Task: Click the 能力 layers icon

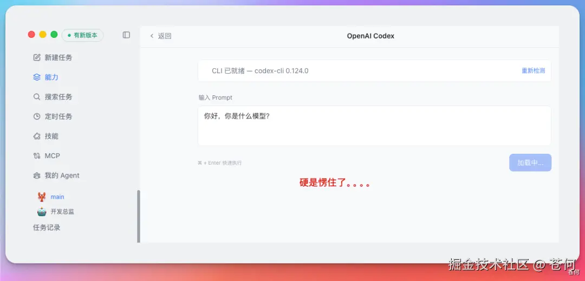Action: point(37,77)
